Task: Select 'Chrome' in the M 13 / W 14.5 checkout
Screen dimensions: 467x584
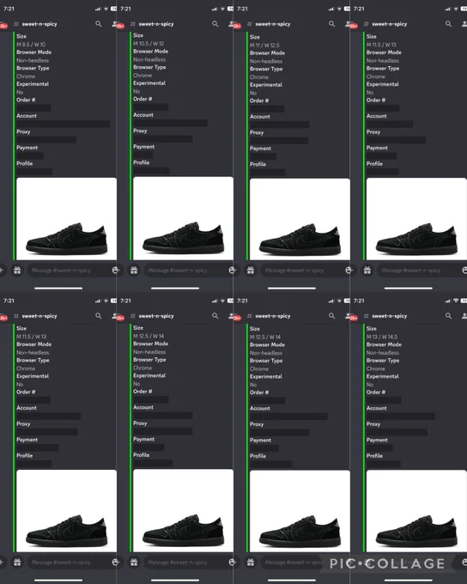Action: click(376, 368)
